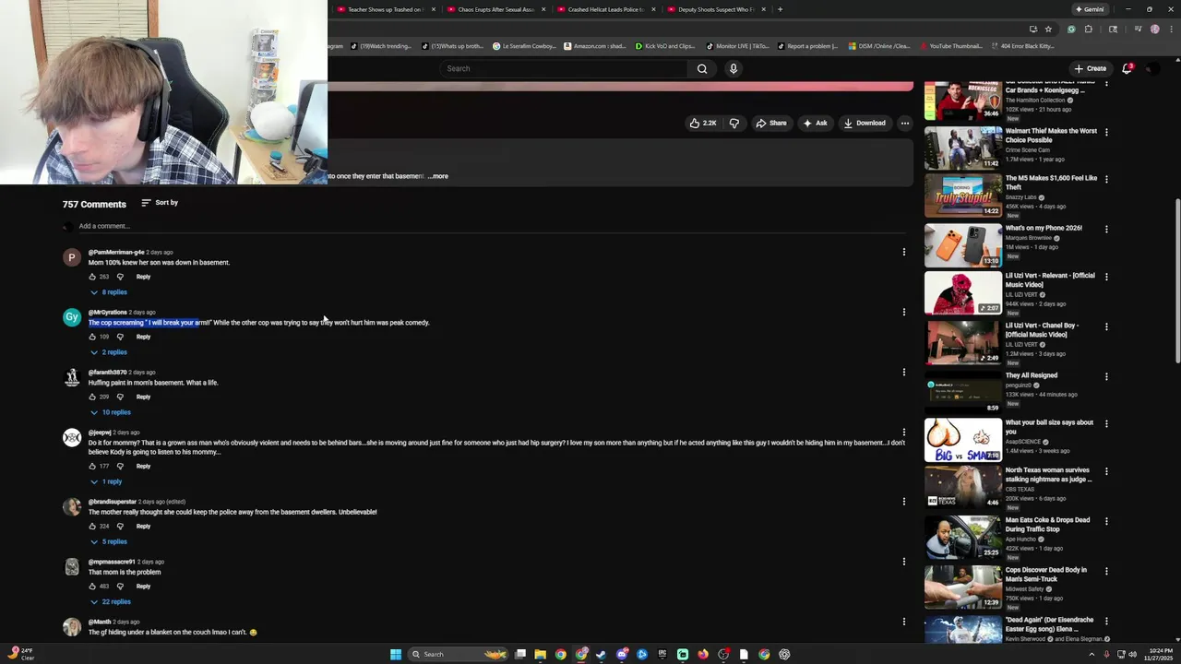The width and height of the screenshot is (1181, 664).
Task: Like @PamMerriman-g4e's comment
Action: (92, 277)
